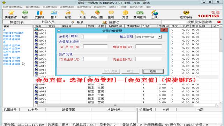The height and width of the screenshot is (126, 224).
Task: Open 费用查询 fee query toolbar icon
Action: tap(140, 14)
